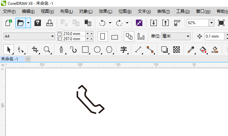Open the 表格(T) menu
Image resolution: width=228 pixels, height=136 pixels.
click(163, 11)
